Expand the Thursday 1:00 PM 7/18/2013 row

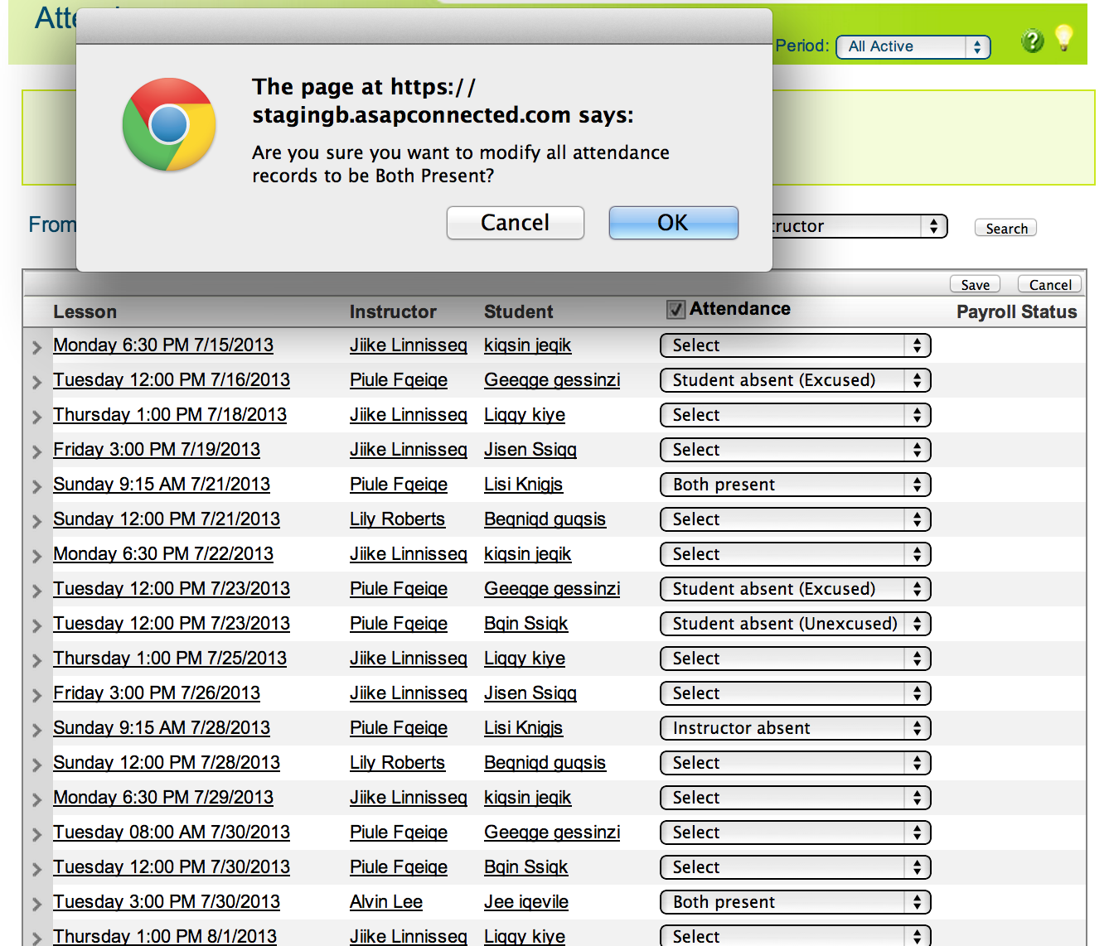pos(36,417)
